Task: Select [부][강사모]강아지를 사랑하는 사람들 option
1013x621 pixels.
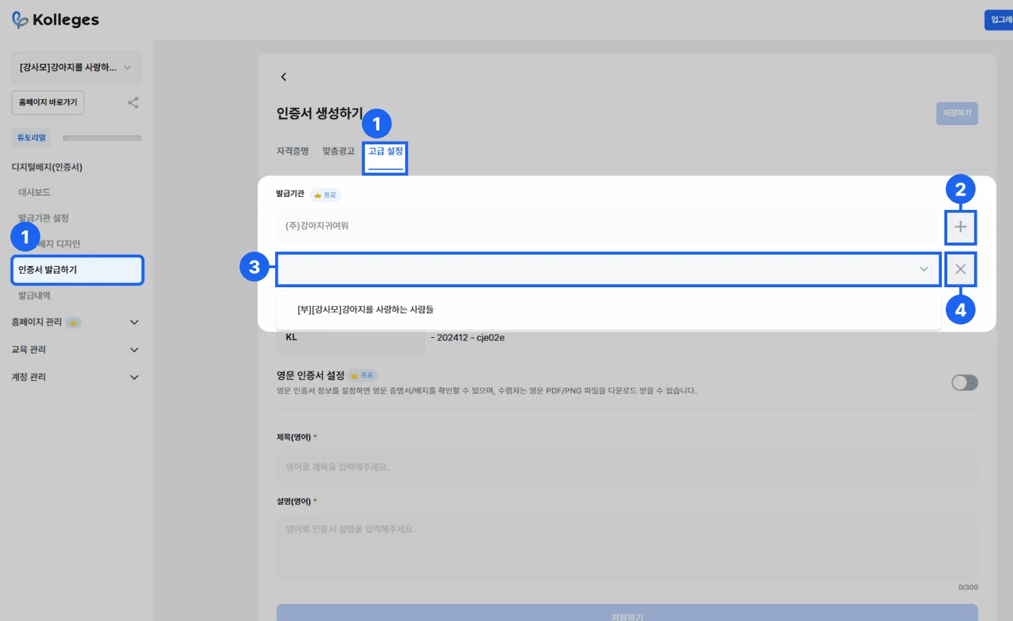Action: pos(366,310)
